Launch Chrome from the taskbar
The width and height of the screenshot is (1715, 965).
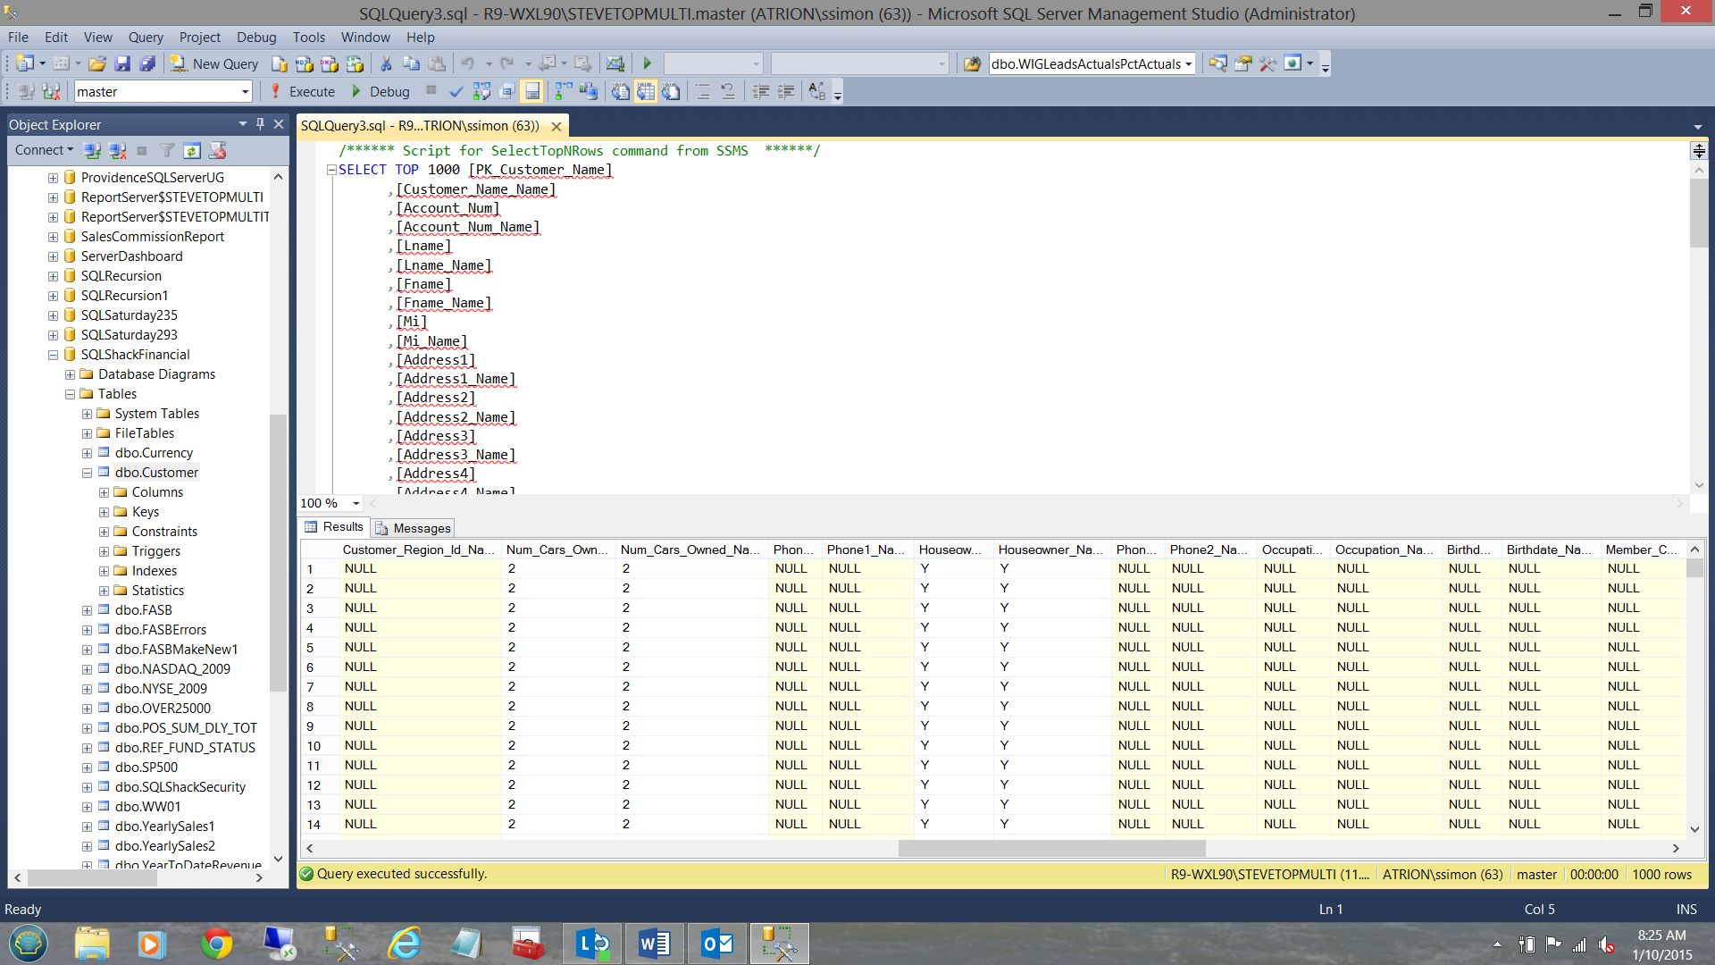point(216,944)
